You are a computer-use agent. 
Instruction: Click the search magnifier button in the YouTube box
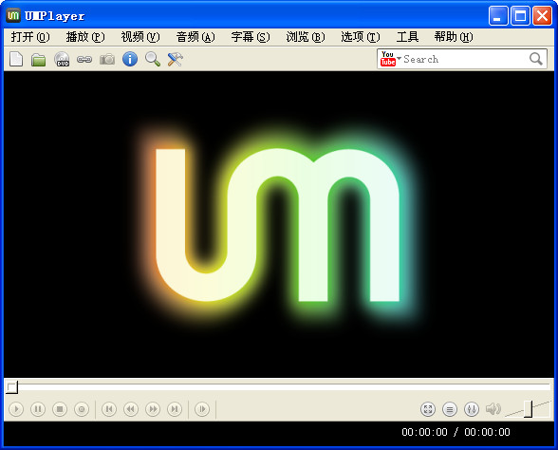(x=535, y=59)
